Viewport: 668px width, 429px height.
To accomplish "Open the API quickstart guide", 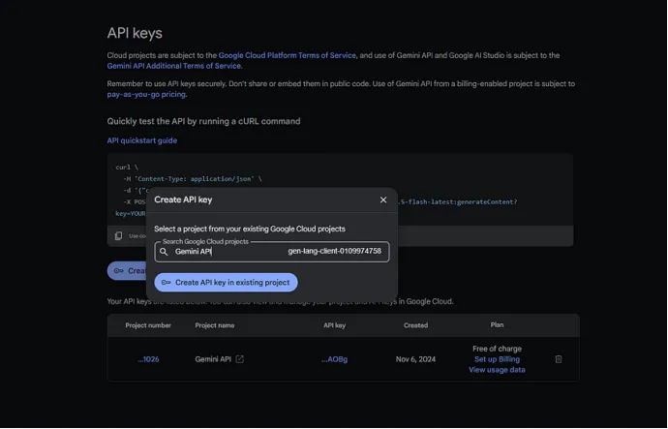I will point(142,140).
